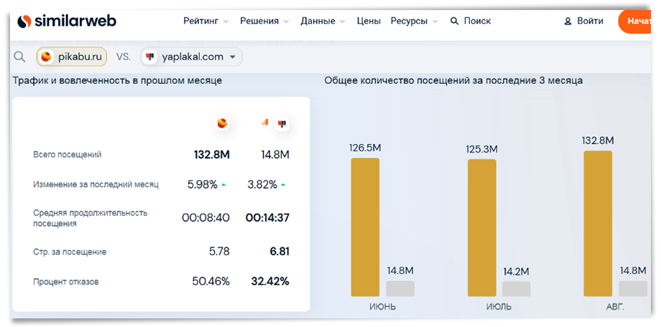Click the 14.8M value in the table
The height and width of the screenshot is (327, 661).
tap(275, 154)
